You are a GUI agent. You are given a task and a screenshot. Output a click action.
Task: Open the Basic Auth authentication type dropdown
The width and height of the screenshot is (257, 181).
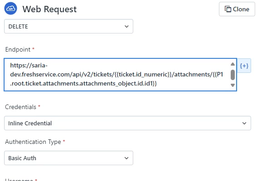click(x=68, y=158)
